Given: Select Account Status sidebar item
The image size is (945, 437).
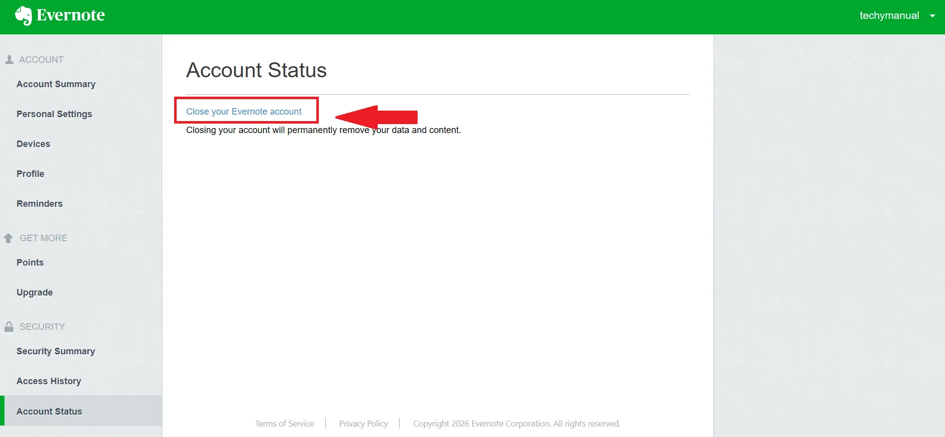Looking at the screenshot, I should [81, 411].
